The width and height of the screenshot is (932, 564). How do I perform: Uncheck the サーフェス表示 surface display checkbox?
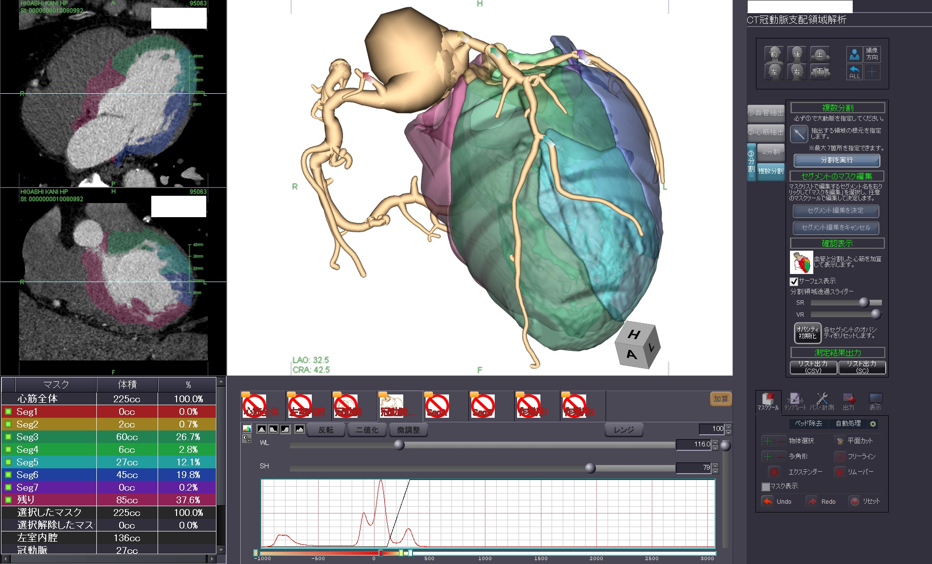(794, 281)
